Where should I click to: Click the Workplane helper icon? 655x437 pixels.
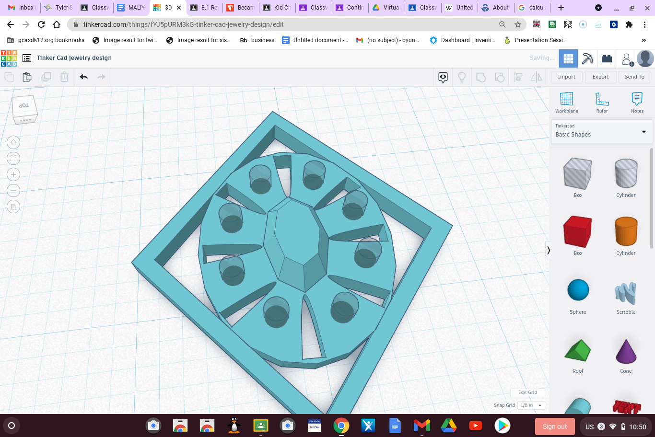[x=566, y=100]
